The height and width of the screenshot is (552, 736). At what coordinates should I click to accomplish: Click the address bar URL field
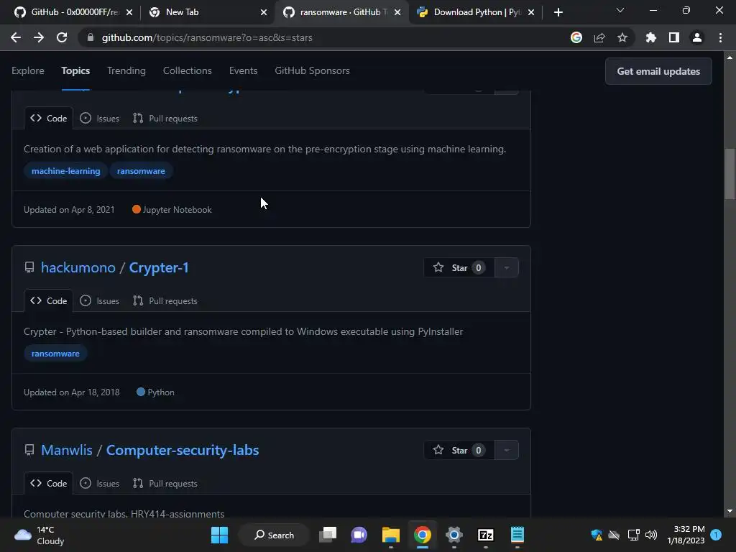[328, 37]
